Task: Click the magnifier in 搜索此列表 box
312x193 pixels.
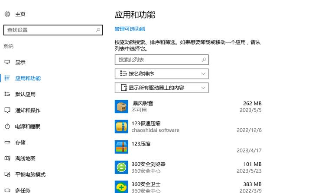Action: point(204,60)
